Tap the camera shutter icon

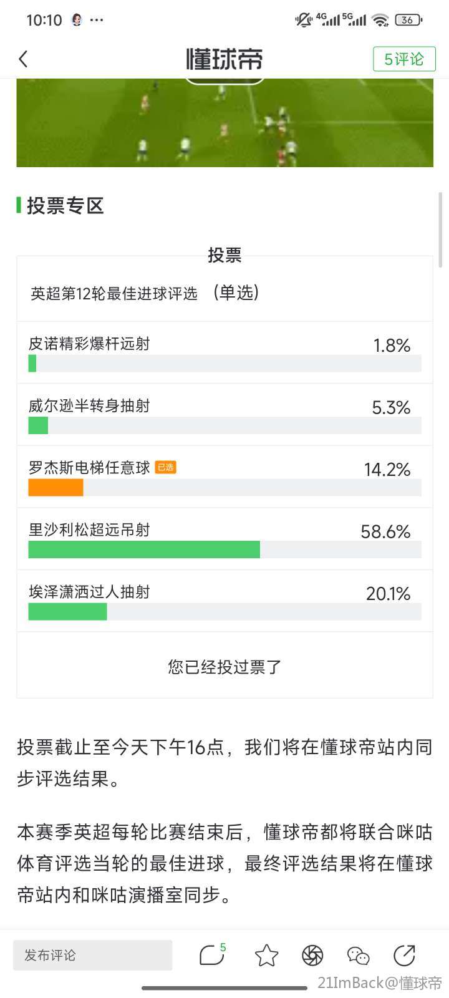(312, 955)
